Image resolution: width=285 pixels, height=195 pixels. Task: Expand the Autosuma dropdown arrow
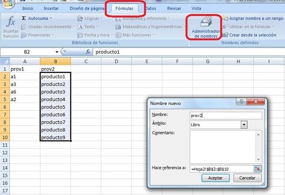[51, 18]
